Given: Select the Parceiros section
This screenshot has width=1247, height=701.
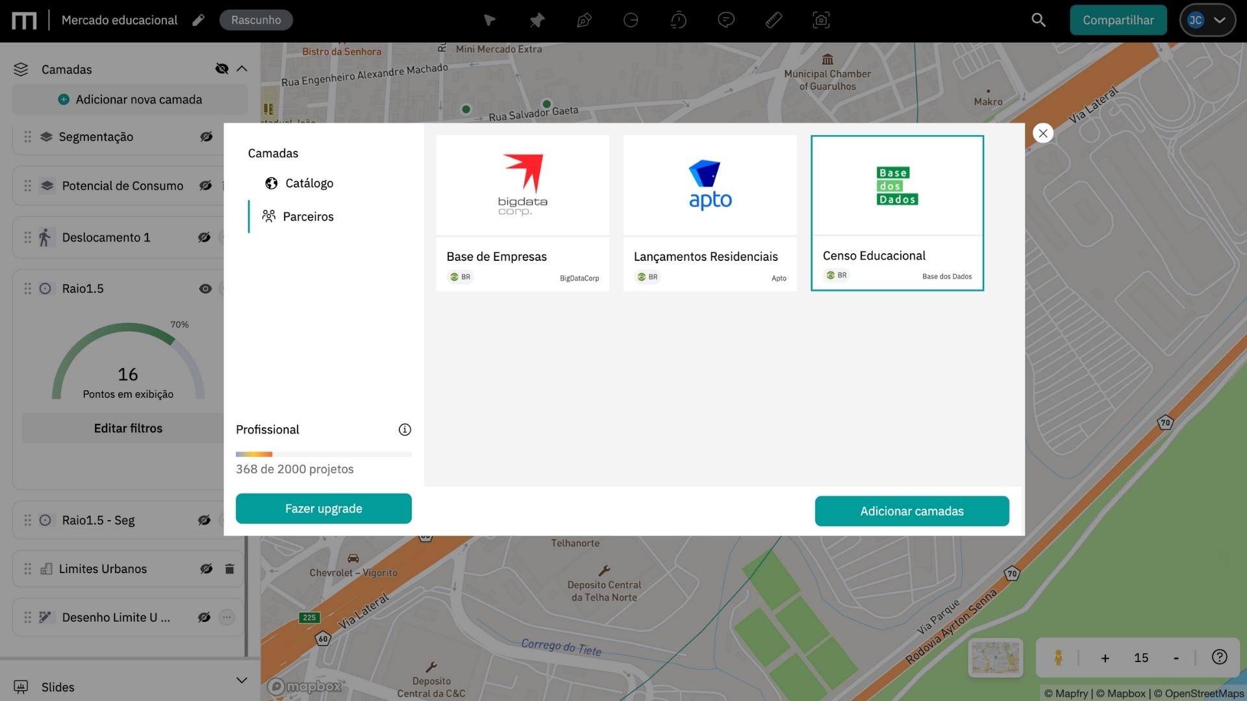Looking at the screenshot, I should pos(308,216).
